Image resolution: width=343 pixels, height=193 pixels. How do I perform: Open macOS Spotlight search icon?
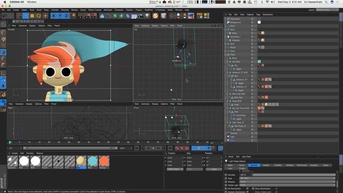[x=326, y=2]
